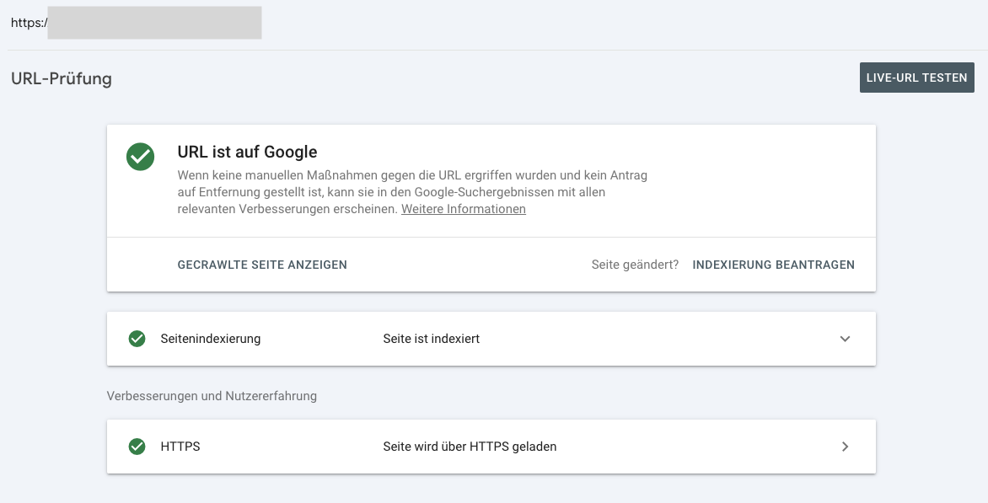Click the "https://" prefix label
The height and width of the screenshot is (503, 988).
tap(24, 23)
